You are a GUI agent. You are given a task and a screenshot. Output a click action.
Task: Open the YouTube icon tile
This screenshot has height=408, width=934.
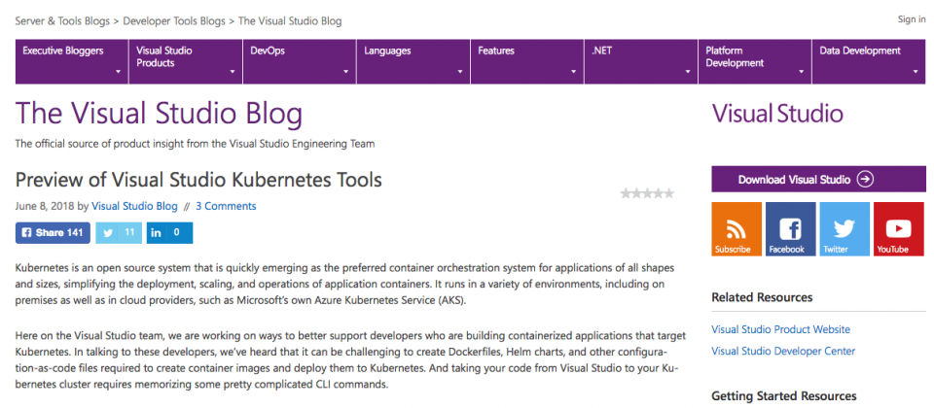pyautogui.click(x=898, y=229)
